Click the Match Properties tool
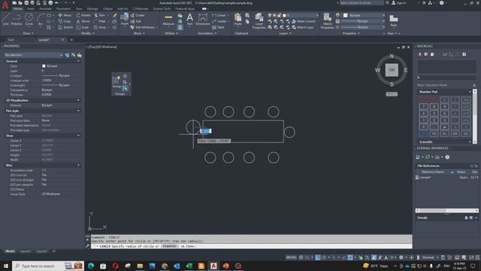This screenshot has width=481, height=271. coord(328,21)
